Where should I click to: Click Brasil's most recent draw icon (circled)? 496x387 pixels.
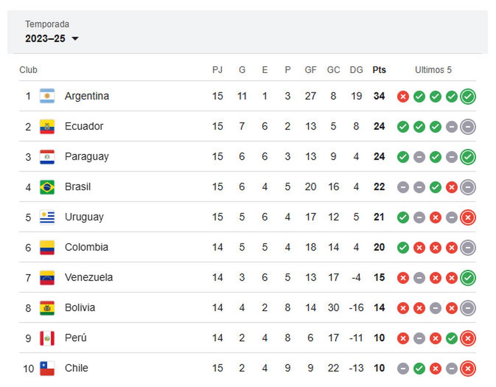pos(468,187)
